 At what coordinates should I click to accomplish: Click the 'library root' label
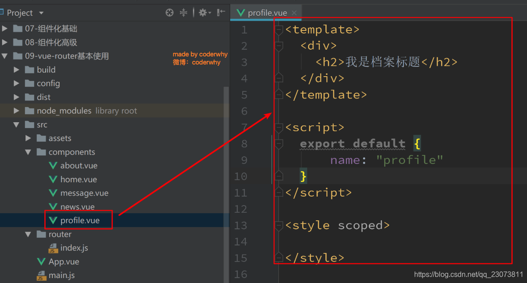tap(116, 111)
